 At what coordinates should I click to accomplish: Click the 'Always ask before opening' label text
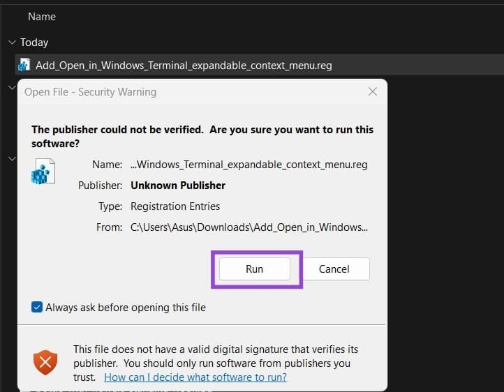[x=126, y=308]
